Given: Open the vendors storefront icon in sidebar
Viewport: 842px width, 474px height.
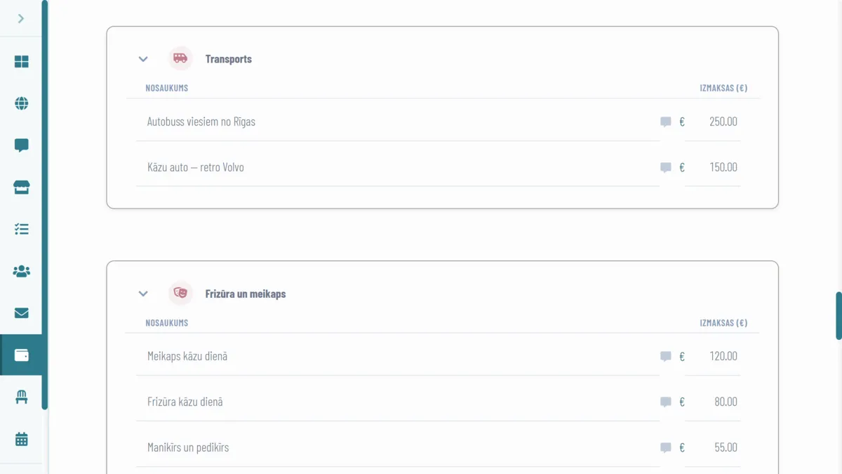Looking at the screenshot, I should click(22, 187).
